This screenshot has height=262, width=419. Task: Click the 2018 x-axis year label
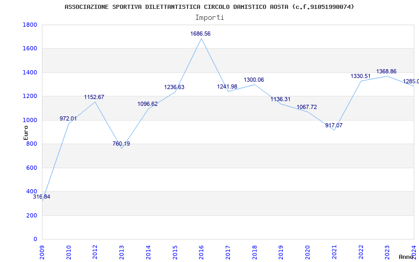click(255, 252)
